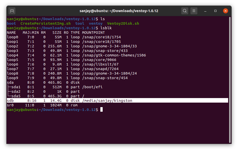
Task: Open the terminal search magnifier
Action: point(185,11)
